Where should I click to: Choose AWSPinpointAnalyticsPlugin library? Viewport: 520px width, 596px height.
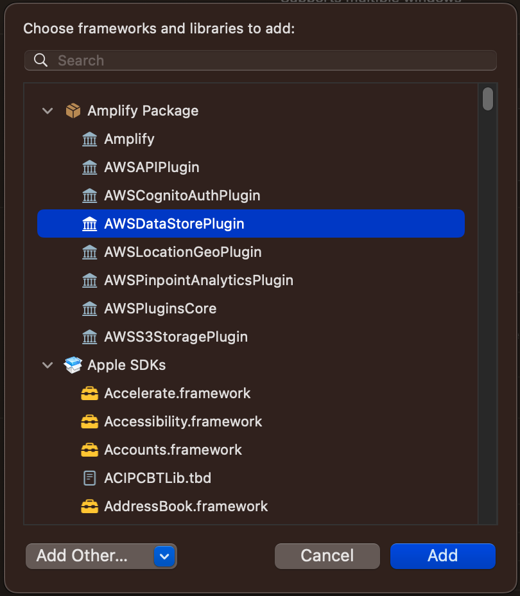251,280
